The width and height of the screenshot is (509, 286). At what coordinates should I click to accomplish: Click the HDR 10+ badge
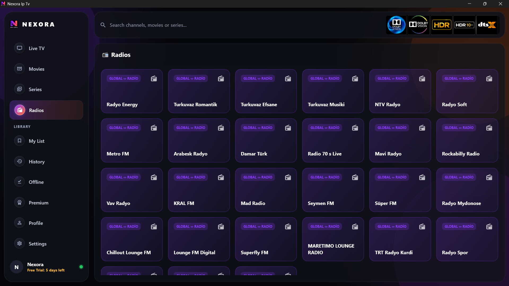click(x=464, y=25)
